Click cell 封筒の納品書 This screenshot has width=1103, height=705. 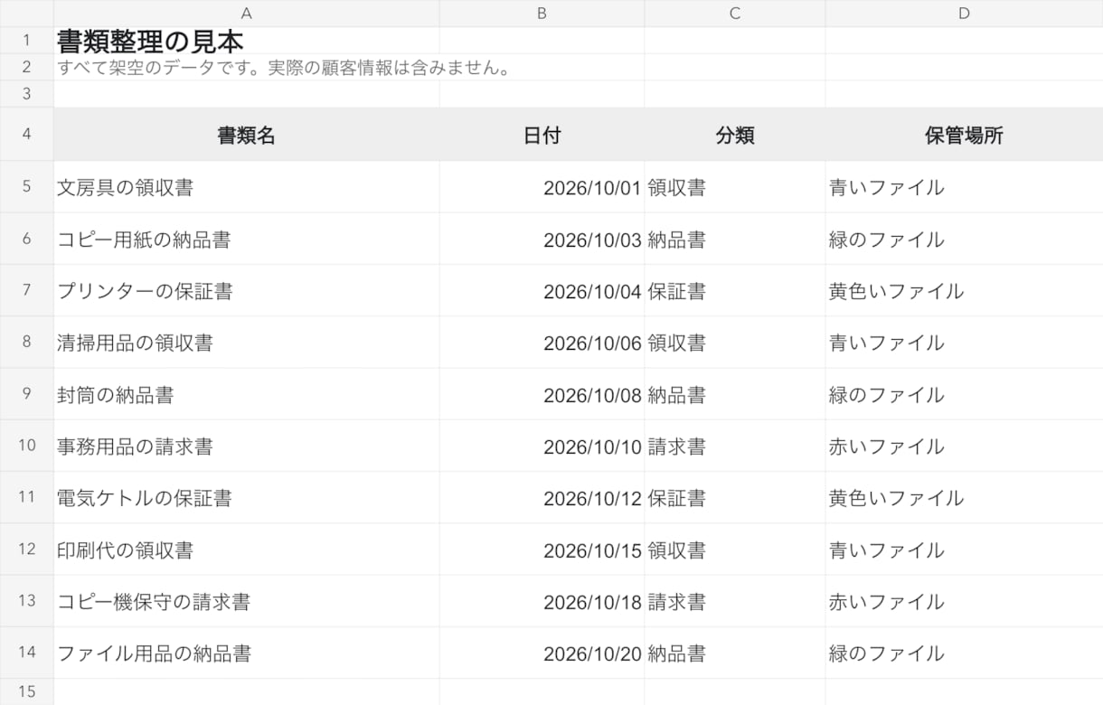pyautogui.click(x=247, y=394)
